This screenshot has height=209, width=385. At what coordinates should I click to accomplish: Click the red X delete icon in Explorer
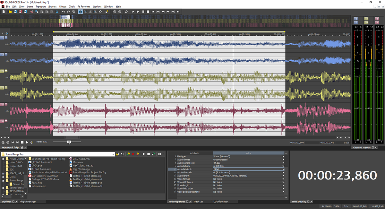[133, 154]
